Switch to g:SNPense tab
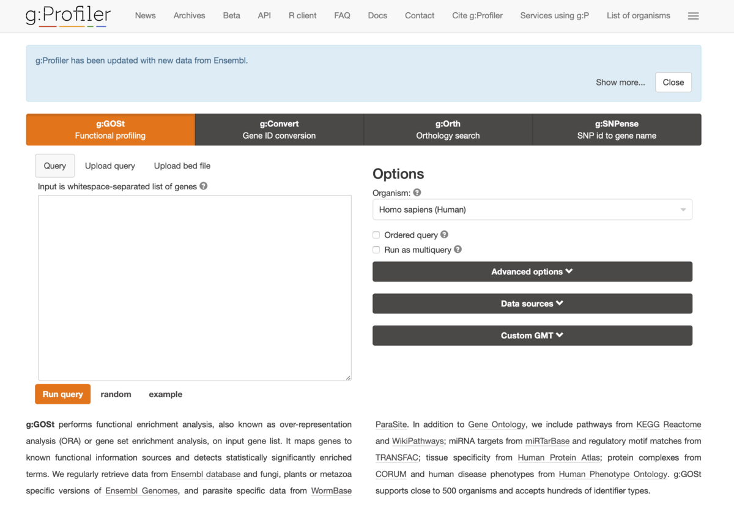This screenshot has height=532, width=734. click(617, 129)
